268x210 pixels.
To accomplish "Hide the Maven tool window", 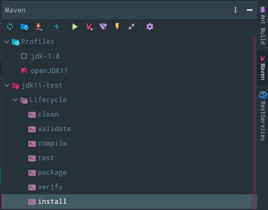I will pos(250,10).
